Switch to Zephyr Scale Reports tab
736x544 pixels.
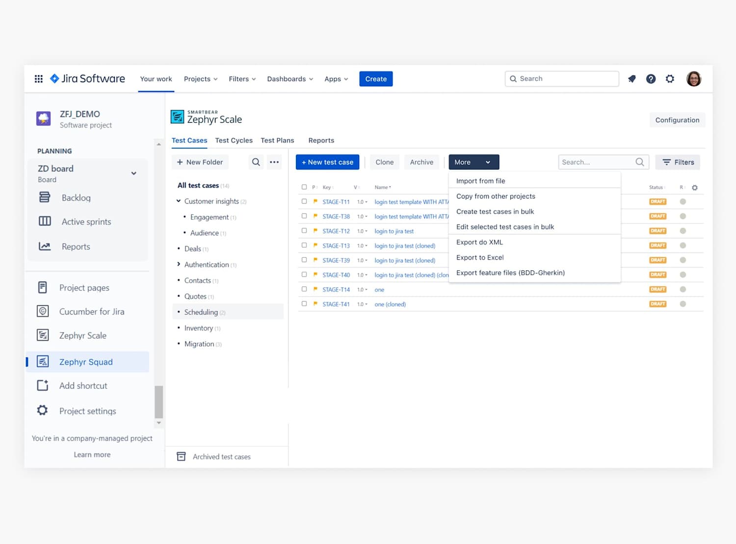[321, 140]
